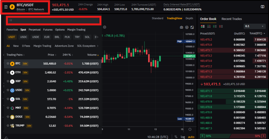Viewport: 269px width, 139px height.
Task: Click the 10:46:28 (UTC) timezone selector
Action: [x=158, y=137]
